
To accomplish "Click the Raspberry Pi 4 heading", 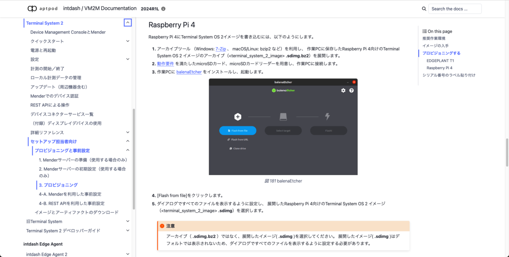I will coord(172,25).
